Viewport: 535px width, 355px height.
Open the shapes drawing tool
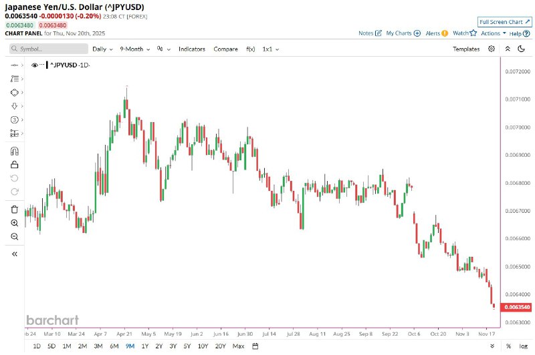14,92
